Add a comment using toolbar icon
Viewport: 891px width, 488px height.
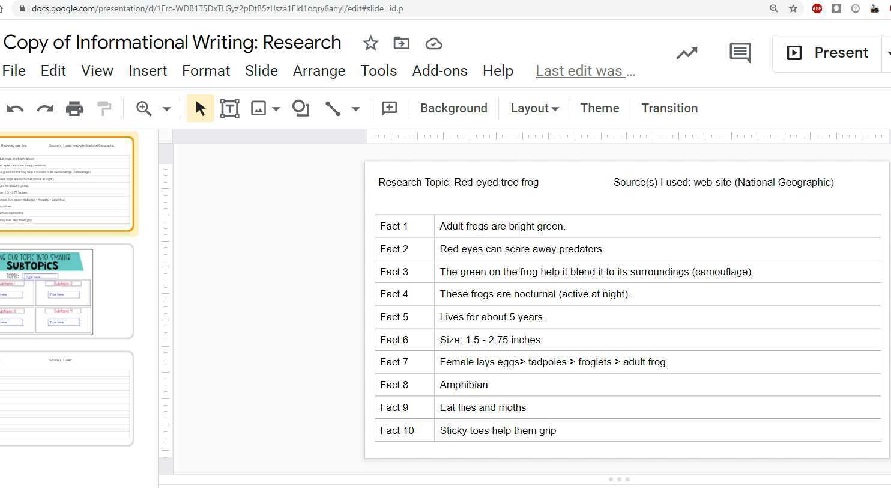tap(389, 109)
